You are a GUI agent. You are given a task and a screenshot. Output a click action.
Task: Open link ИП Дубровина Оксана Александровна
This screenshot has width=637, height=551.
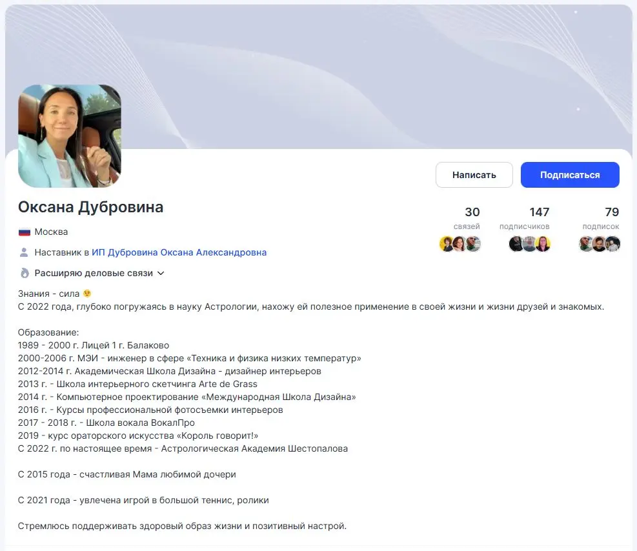(x=179, y=252)
